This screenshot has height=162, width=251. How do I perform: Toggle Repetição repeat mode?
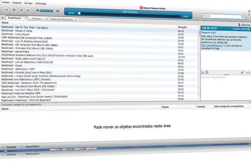9,147
